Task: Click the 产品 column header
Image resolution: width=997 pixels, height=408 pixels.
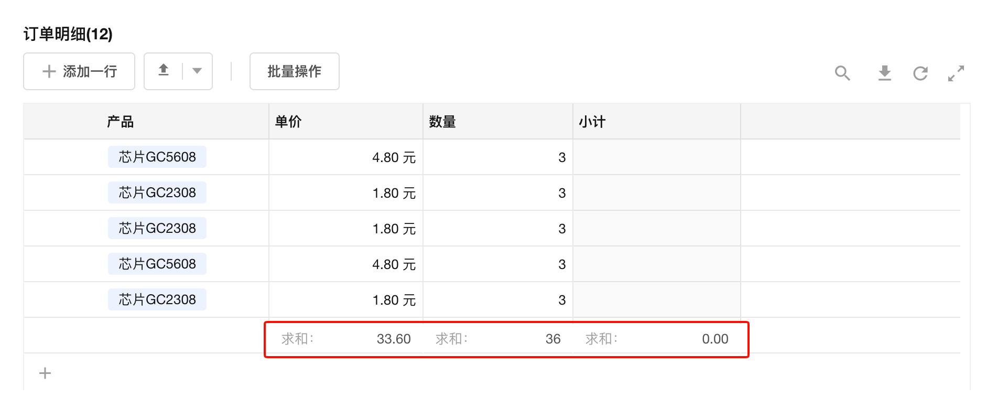Action: (121, 122)
